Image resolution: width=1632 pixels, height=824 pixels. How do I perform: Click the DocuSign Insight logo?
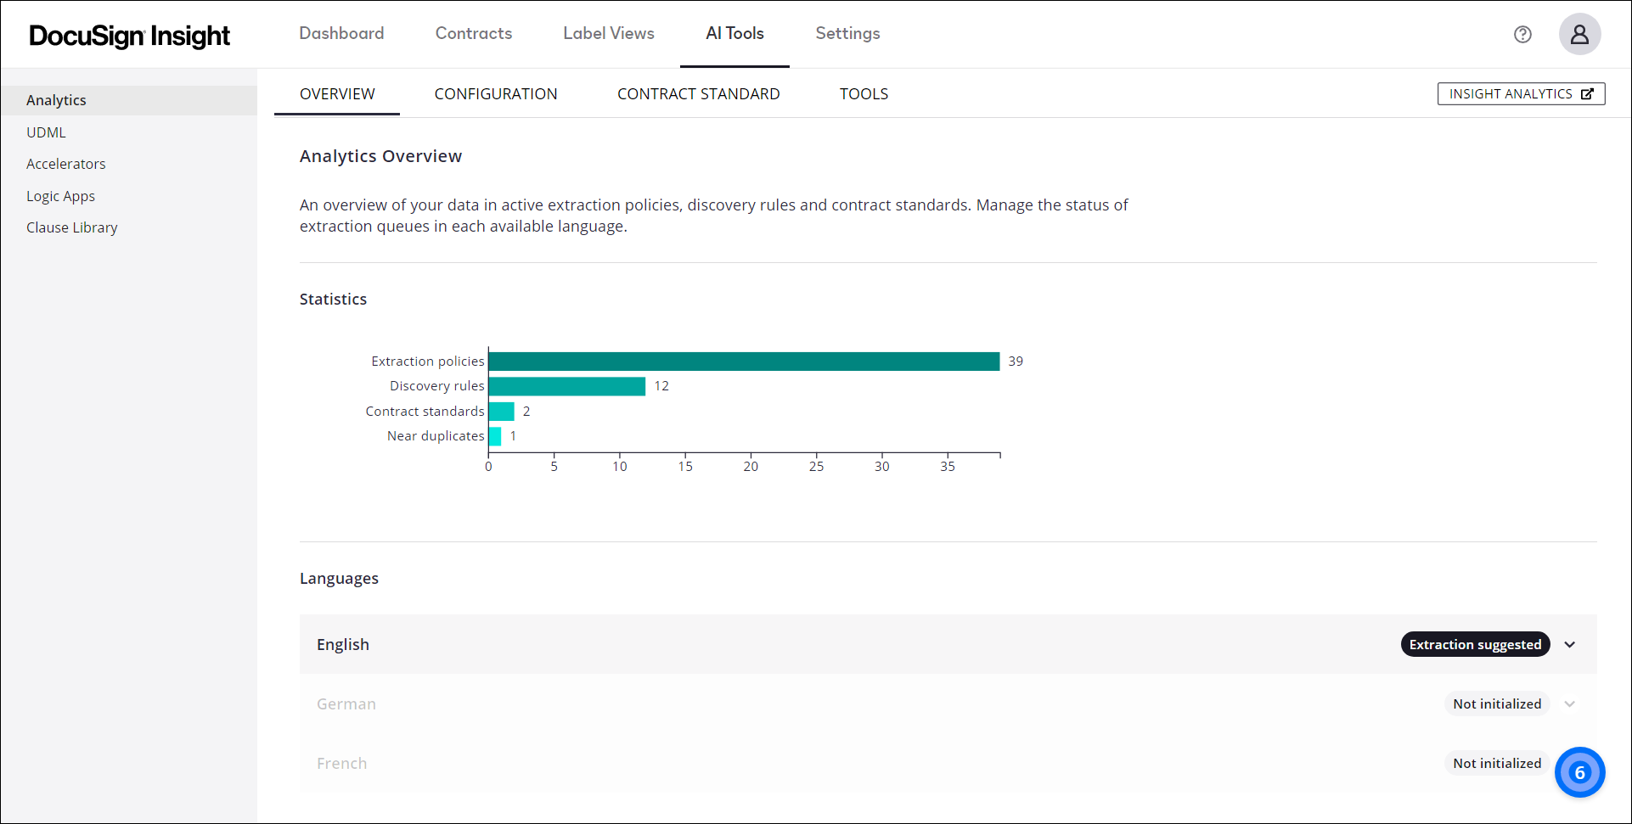129,35
